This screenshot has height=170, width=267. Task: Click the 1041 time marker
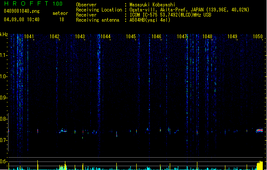click(29, 37)
